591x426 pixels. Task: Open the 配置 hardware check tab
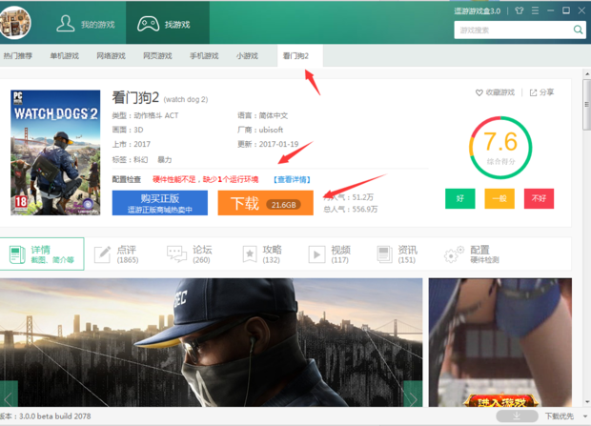[472, 254]
